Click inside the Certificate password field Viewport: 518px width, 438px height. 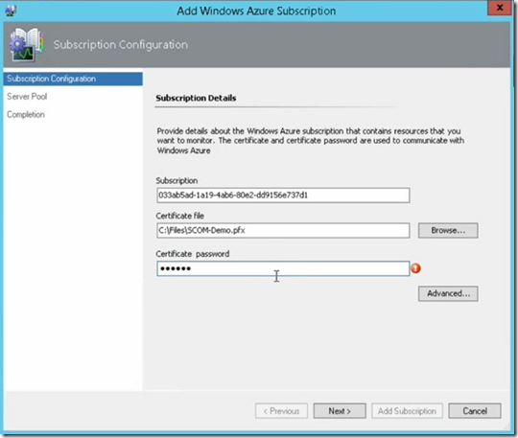283,268
